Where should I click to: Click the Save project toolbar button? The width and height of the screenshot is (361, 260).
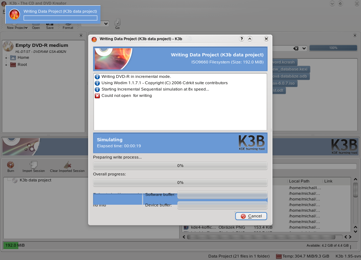click(50, 26)
